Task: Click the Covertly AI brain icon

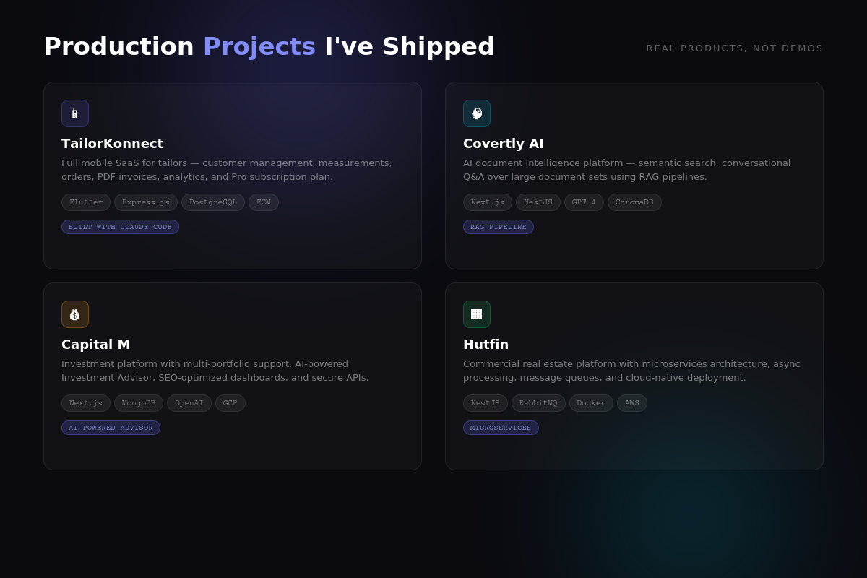Action: pos(477,113)
